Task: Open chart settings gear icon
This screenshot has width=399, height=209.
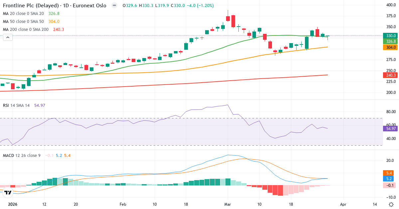Action: [x=391, y=204]
